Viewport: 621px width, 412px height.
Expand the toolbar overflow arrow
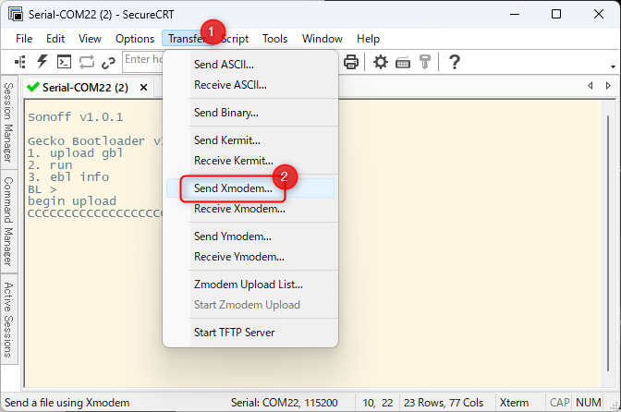pyautogui.click(x=613, y=67)
